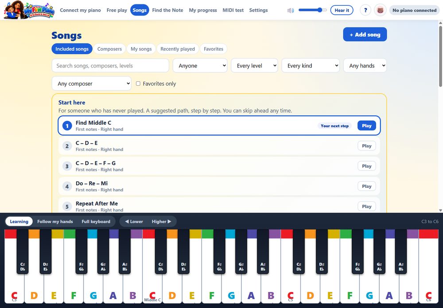Select the Included songs tab
This screenshot has width=443, height=308.
(72, 49)
